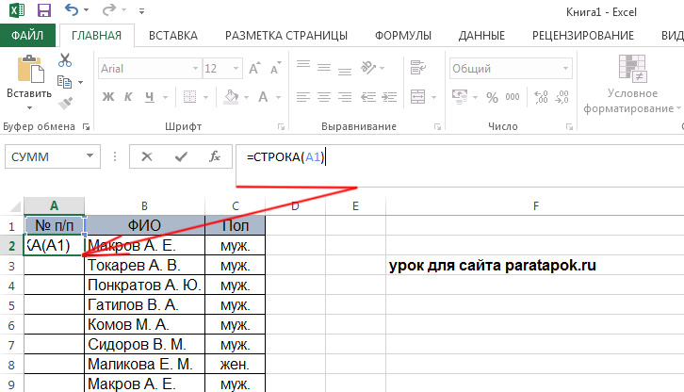The image size is (684, 392).
Task: Click cell containing Токарев А. В.
Action: point(144,266)
